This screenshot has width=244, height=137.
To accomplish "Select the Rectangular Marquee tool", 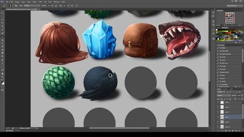I will click(x=2, y=16).
